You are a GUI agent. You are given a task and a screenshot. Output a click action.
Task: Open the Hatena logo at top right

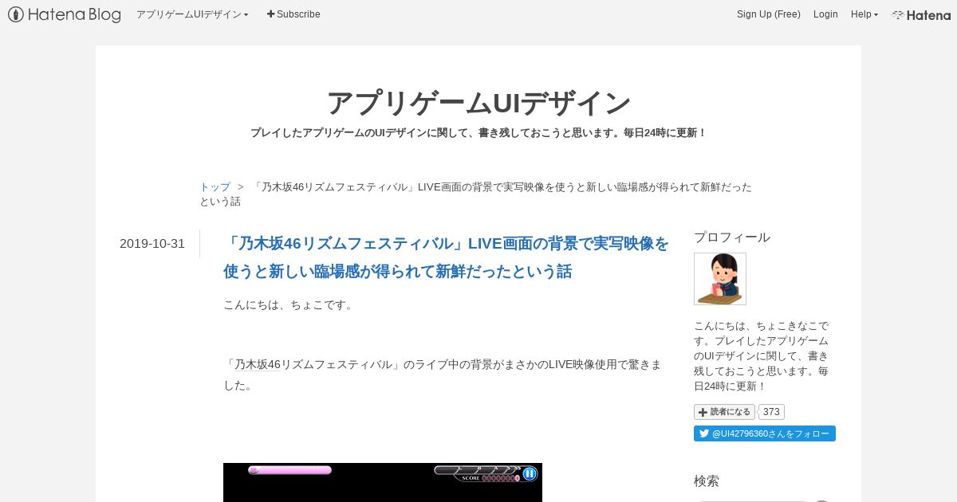pyautogui.click(x=921, y=14)
